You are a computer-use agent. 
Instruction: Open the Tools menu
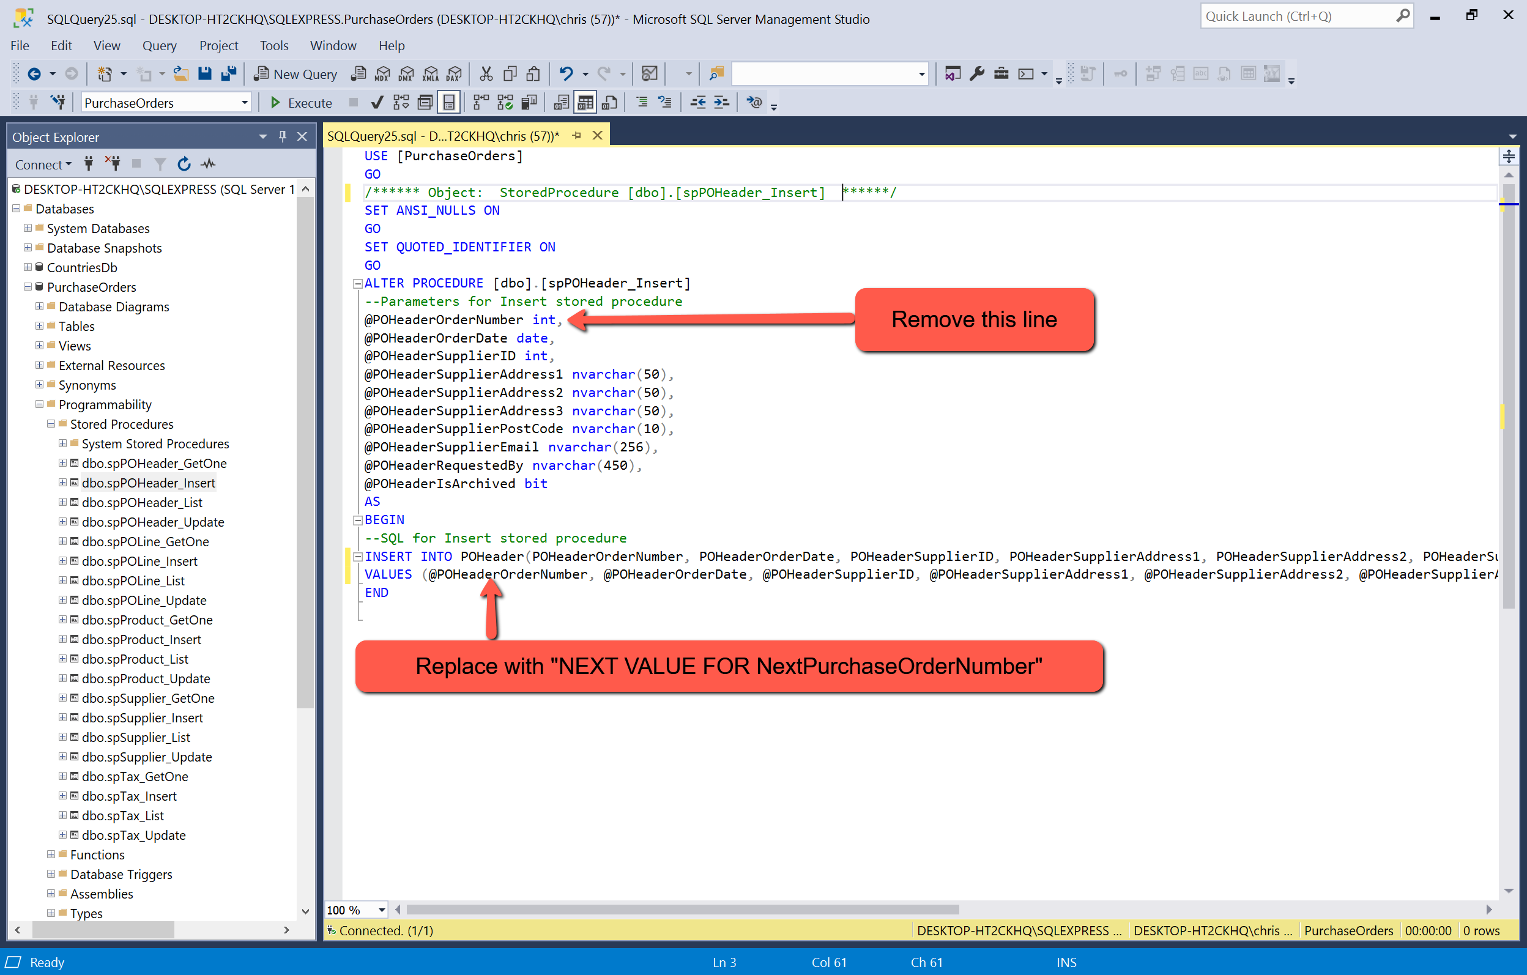pos(273,46)
